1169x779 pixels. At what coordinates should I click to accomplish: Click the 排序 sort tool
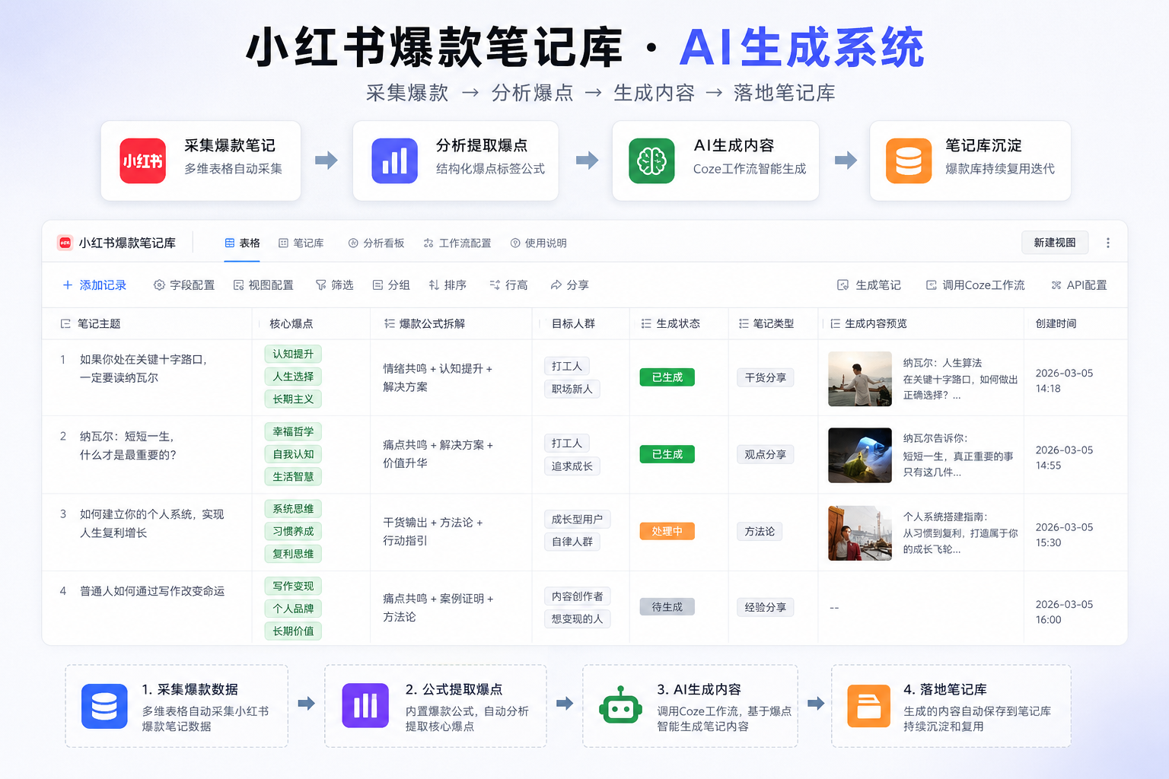(448, 285)
